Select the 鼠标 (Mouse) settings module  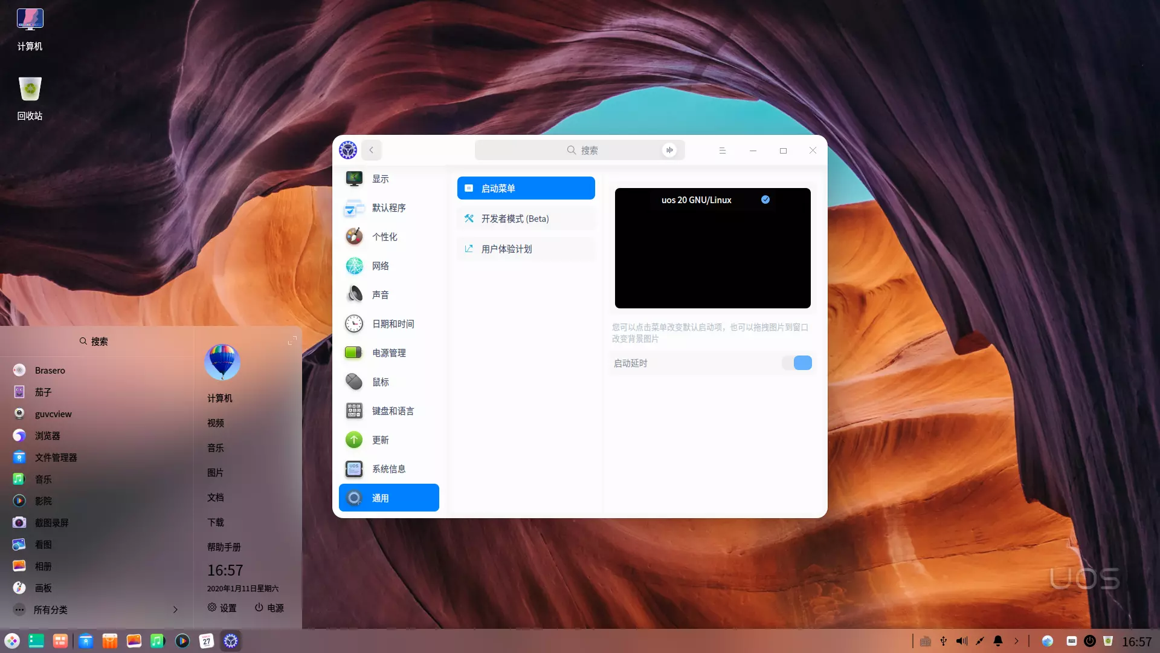381,382
